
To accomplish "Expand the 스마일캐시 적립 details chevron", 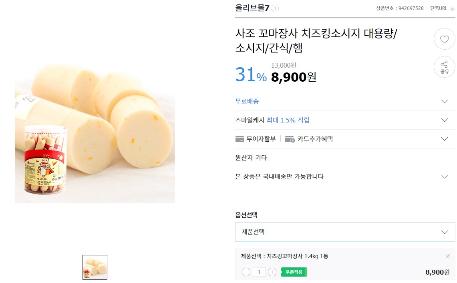I will pyautogui.click(x=444, y=120).
